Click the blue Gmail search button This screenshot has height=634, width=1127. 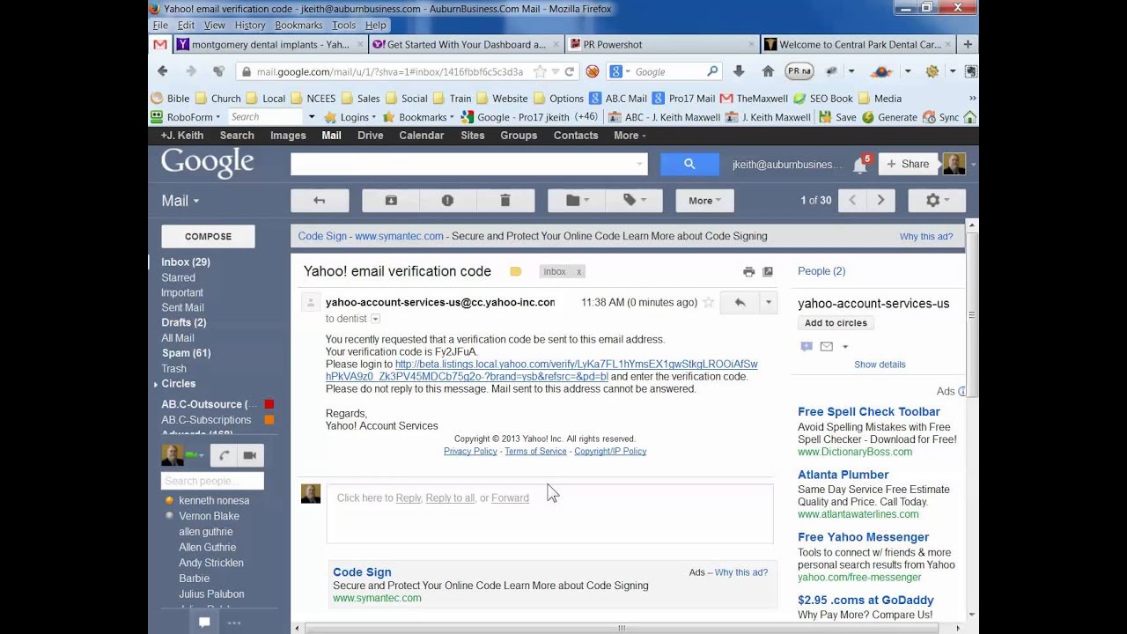689,164
